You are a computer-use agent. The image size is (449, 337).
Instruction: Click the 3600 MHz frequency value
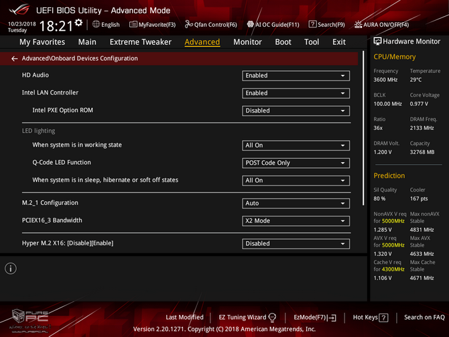385,80
